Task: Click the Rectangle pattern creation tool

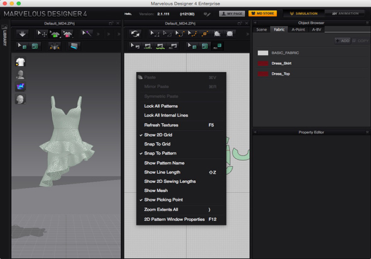Action: (x=230, y=34)
